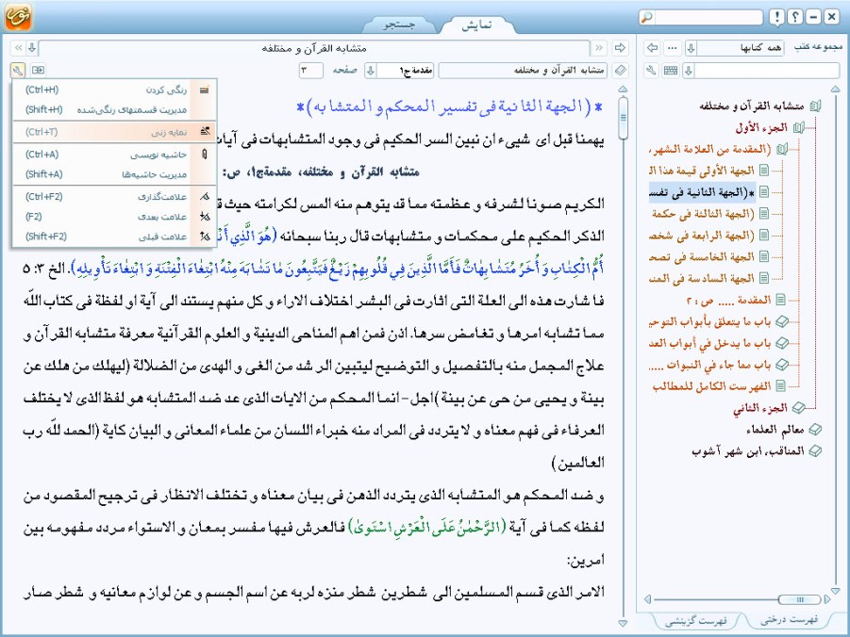Minimize the application window

812,17
